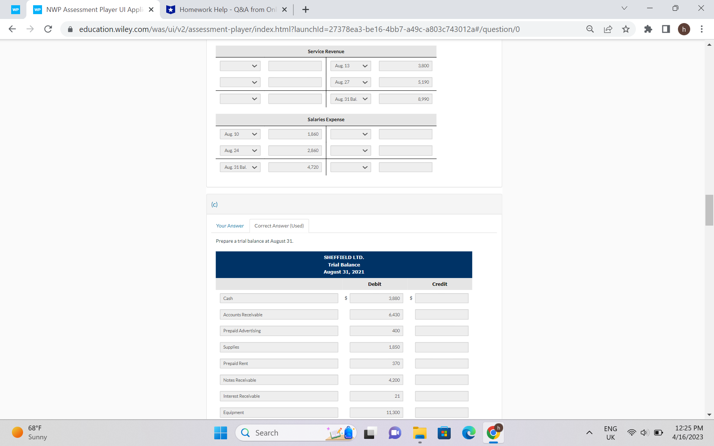This screenshot has width=714, height=446.
Task: Open Chrome three-dot menu
Action: (x=702, y=29)
